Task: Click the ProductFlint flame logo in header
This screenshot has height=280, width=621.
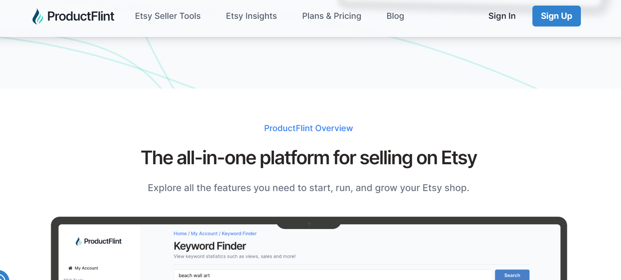Action: tap(37, 16)
